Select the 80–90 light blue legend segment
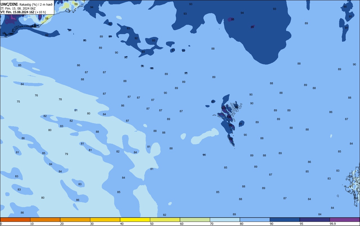 pyautogui.click(x=255, y=220)
